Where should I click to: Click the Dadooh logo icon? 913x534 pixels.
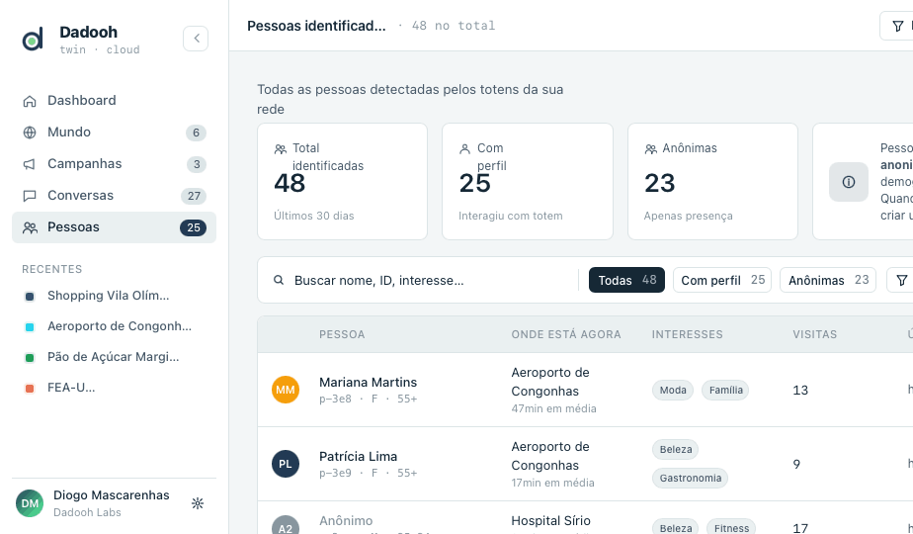point(33,39)
